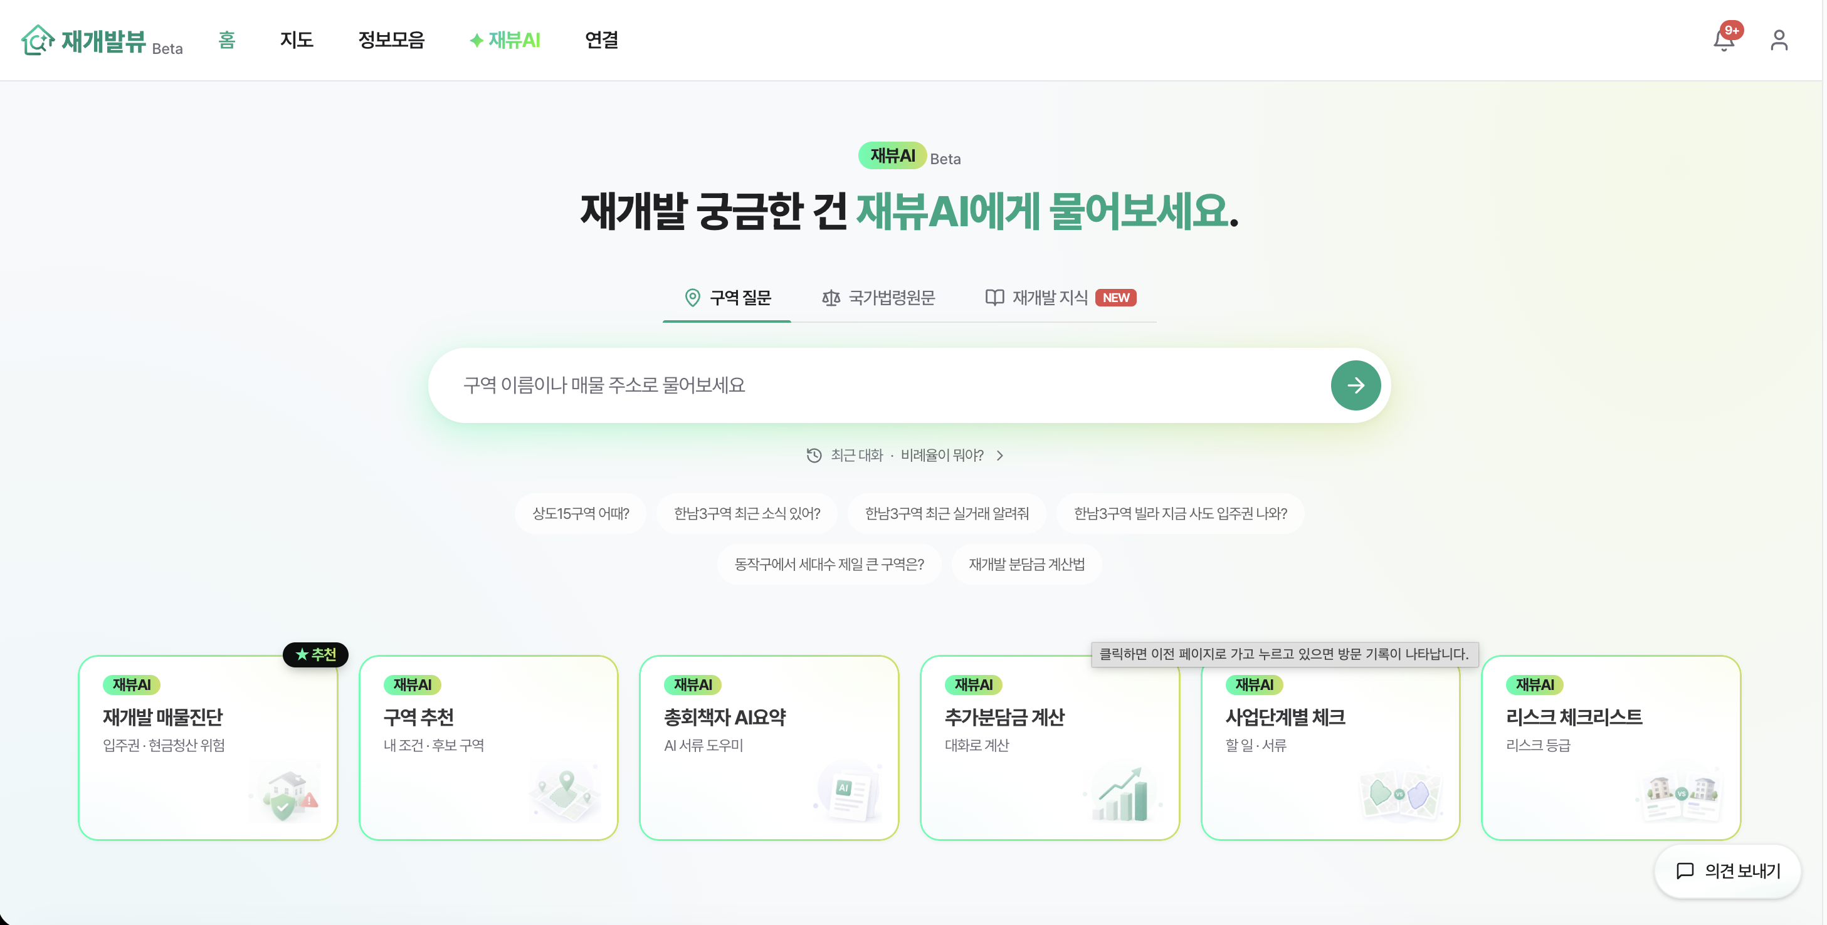Submit the question with the arrow button
This screenshot has width=1827, height=925.
coord(1356,385)
